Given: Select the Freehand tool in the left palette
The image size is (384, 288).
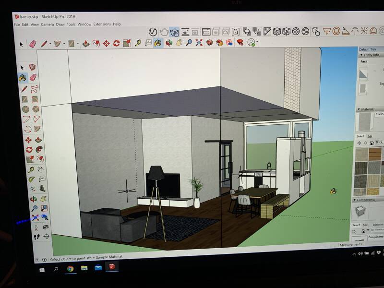Looking at the screenshot, I should tap(35, 89).
